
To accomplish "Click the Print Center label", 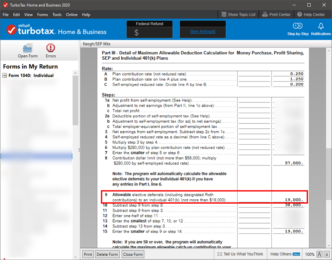I will 280,15.
